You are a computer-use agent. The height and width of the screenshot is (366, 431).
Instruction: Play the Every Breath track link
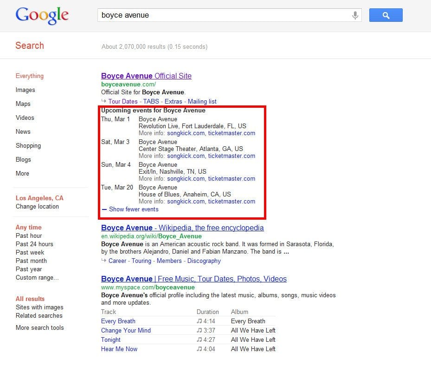(x=118, y=321)
